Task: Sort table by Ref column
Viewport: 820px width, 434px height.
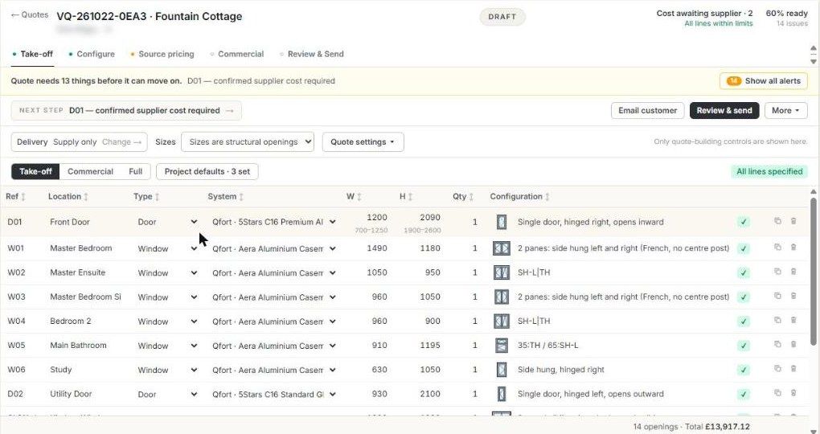Action: tap(15, 197)
